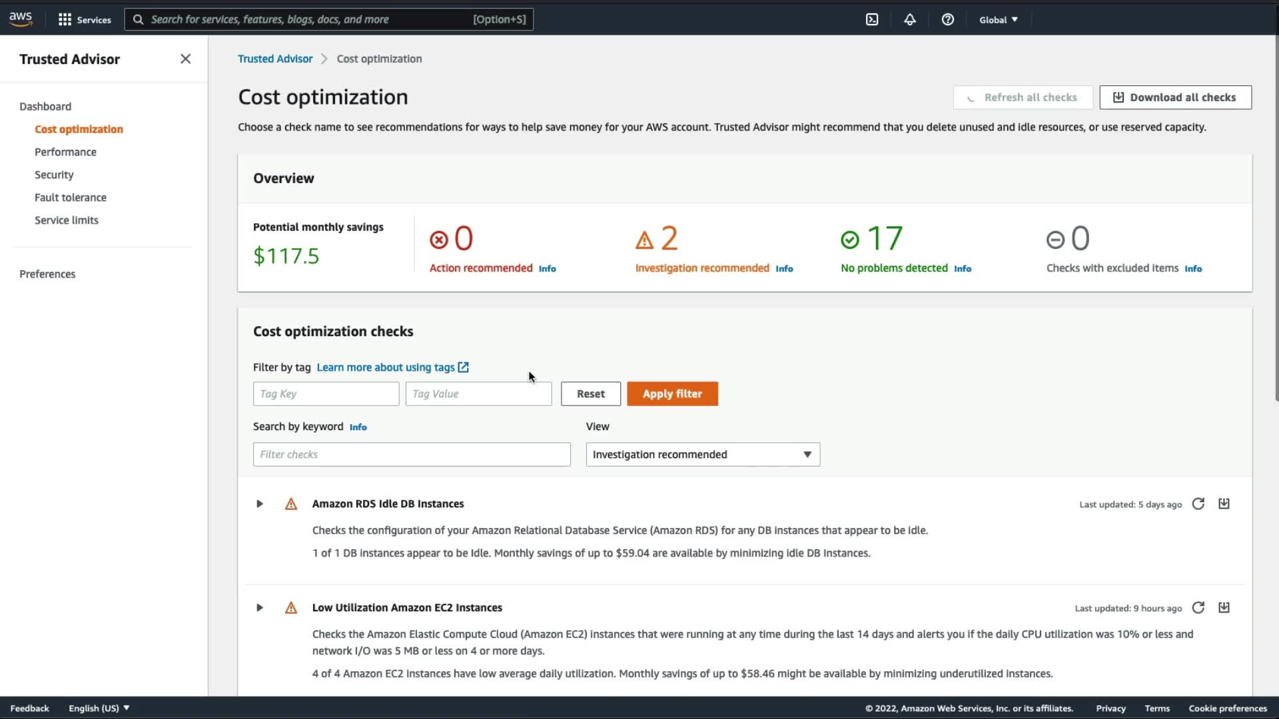Refresh the Amazon RDS Idle DB Instances check
The height and width of the screenshot is (719, 1279).
coord(1198,504)
